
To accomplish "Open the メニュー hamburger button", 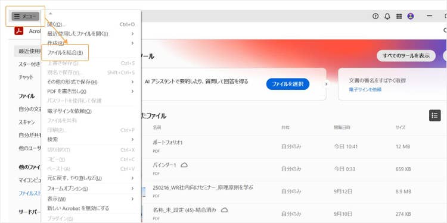I will point(26,17).
